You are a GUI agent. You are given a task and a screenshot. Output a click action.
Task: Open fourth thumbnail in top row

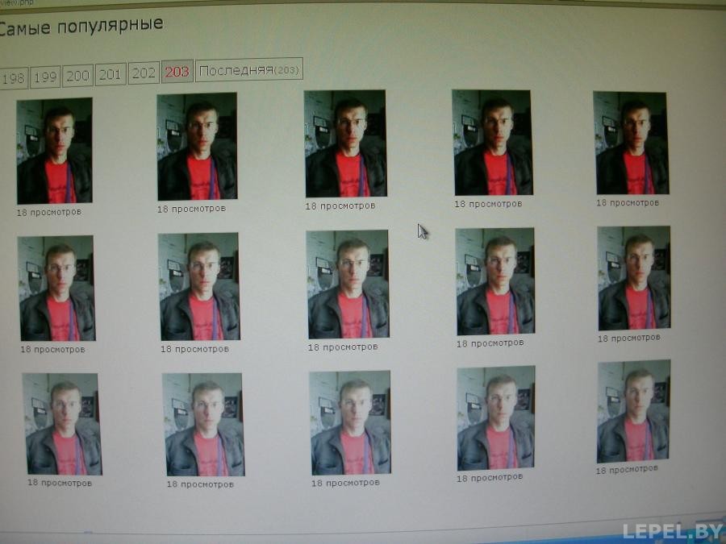(x=492, y=143)
